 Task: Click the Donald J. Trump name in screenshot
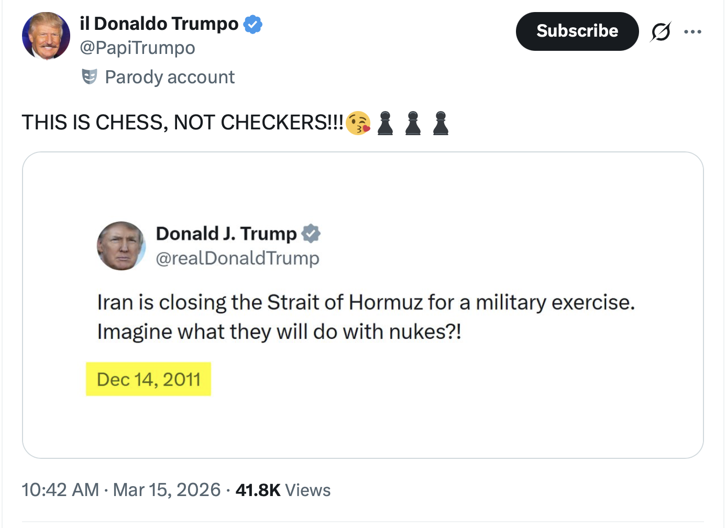[x=226, y=234]
